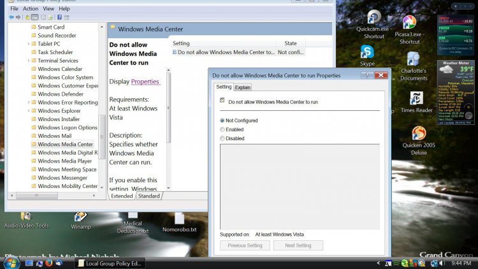Screen dimensions: 478x269
Task: Expand the Windows Error Reporting tree node
Action: (x=29, y=103)
